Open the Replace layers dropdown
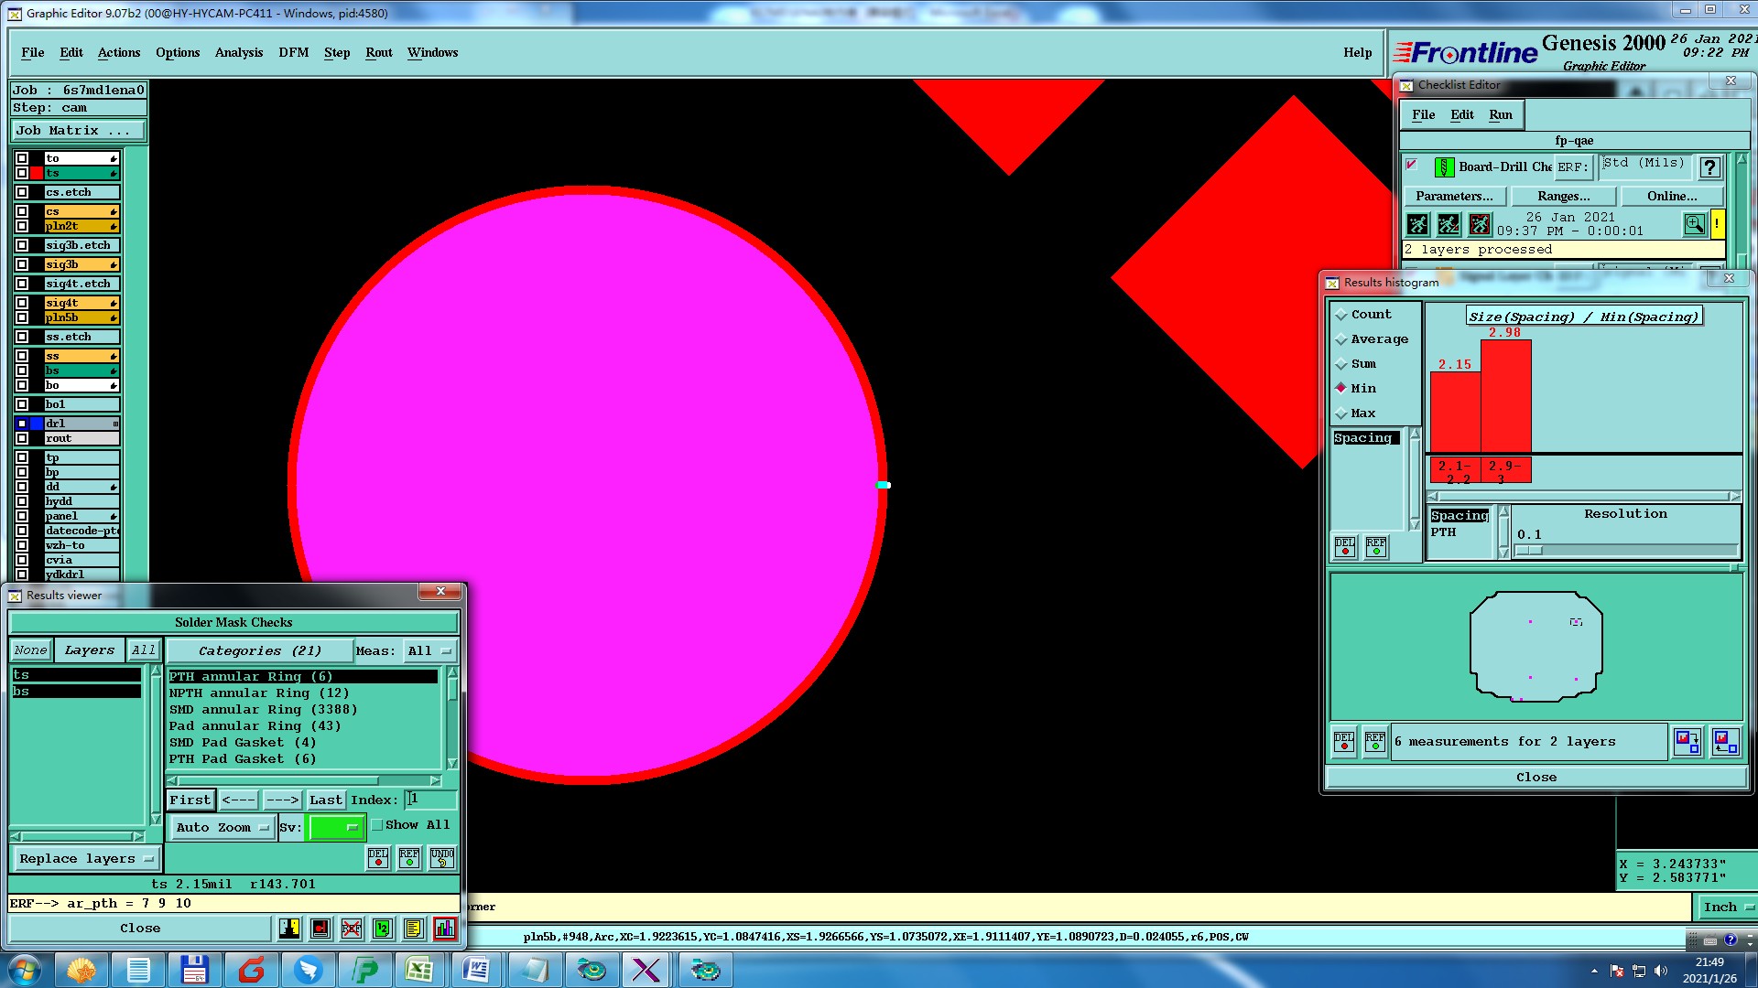This screenshot has width=1758, height=988. (x=85, y=859)
